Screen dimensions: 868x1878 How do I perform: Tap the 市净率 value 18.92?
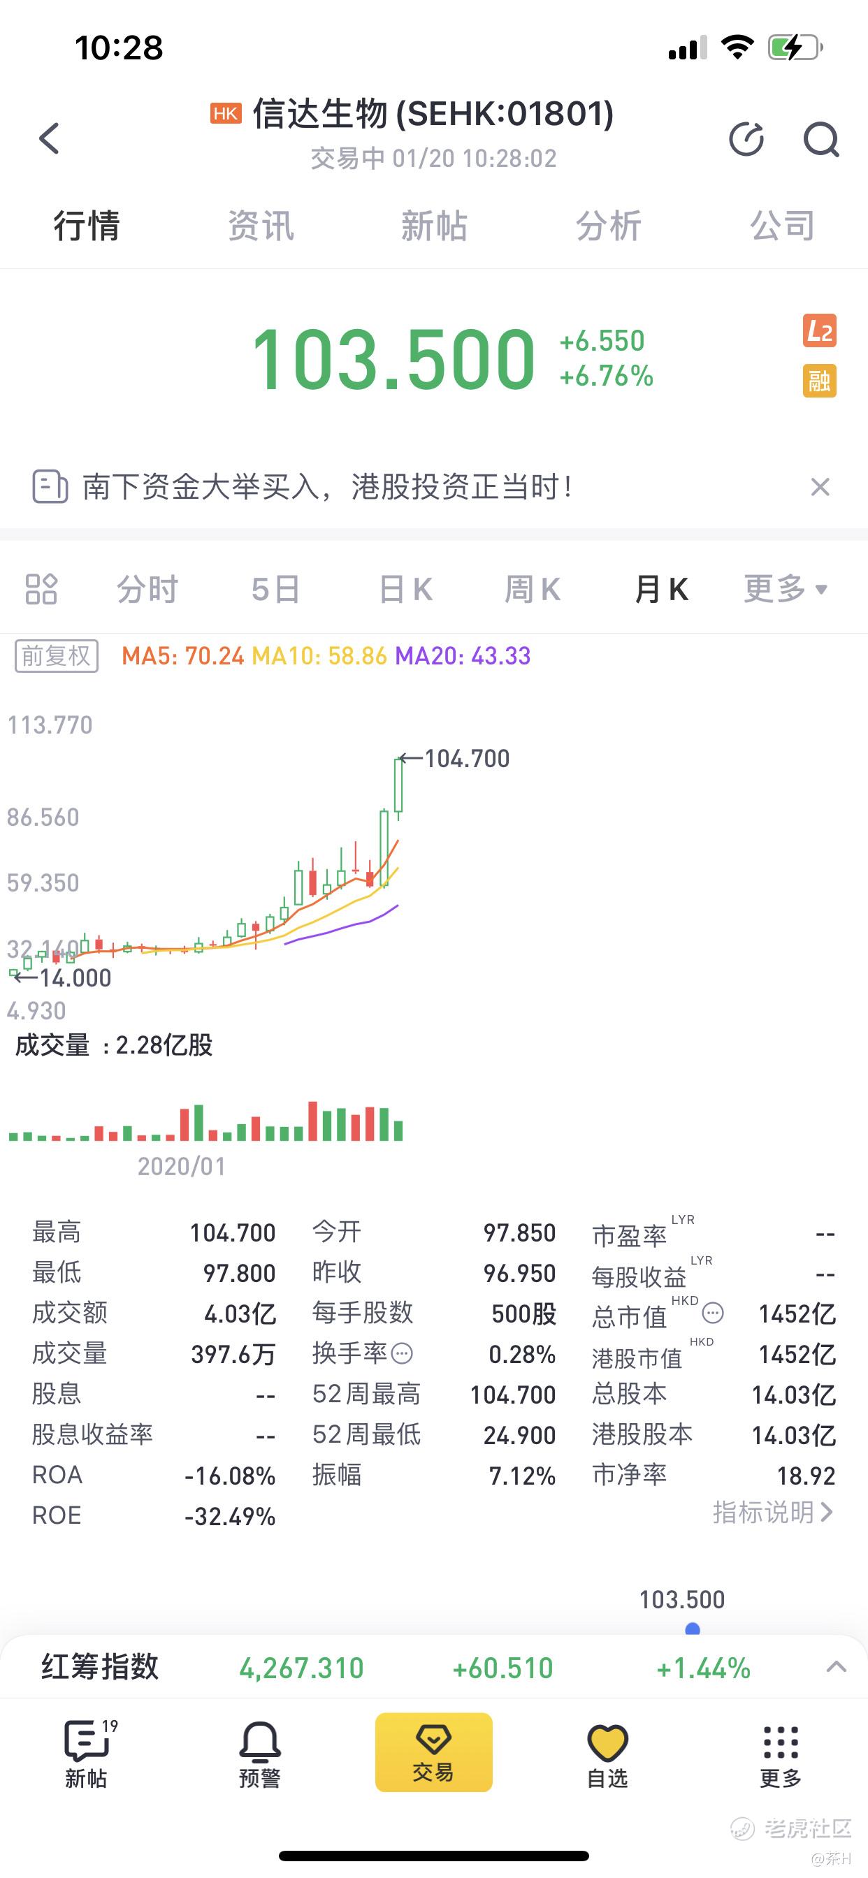(806, 1476)
